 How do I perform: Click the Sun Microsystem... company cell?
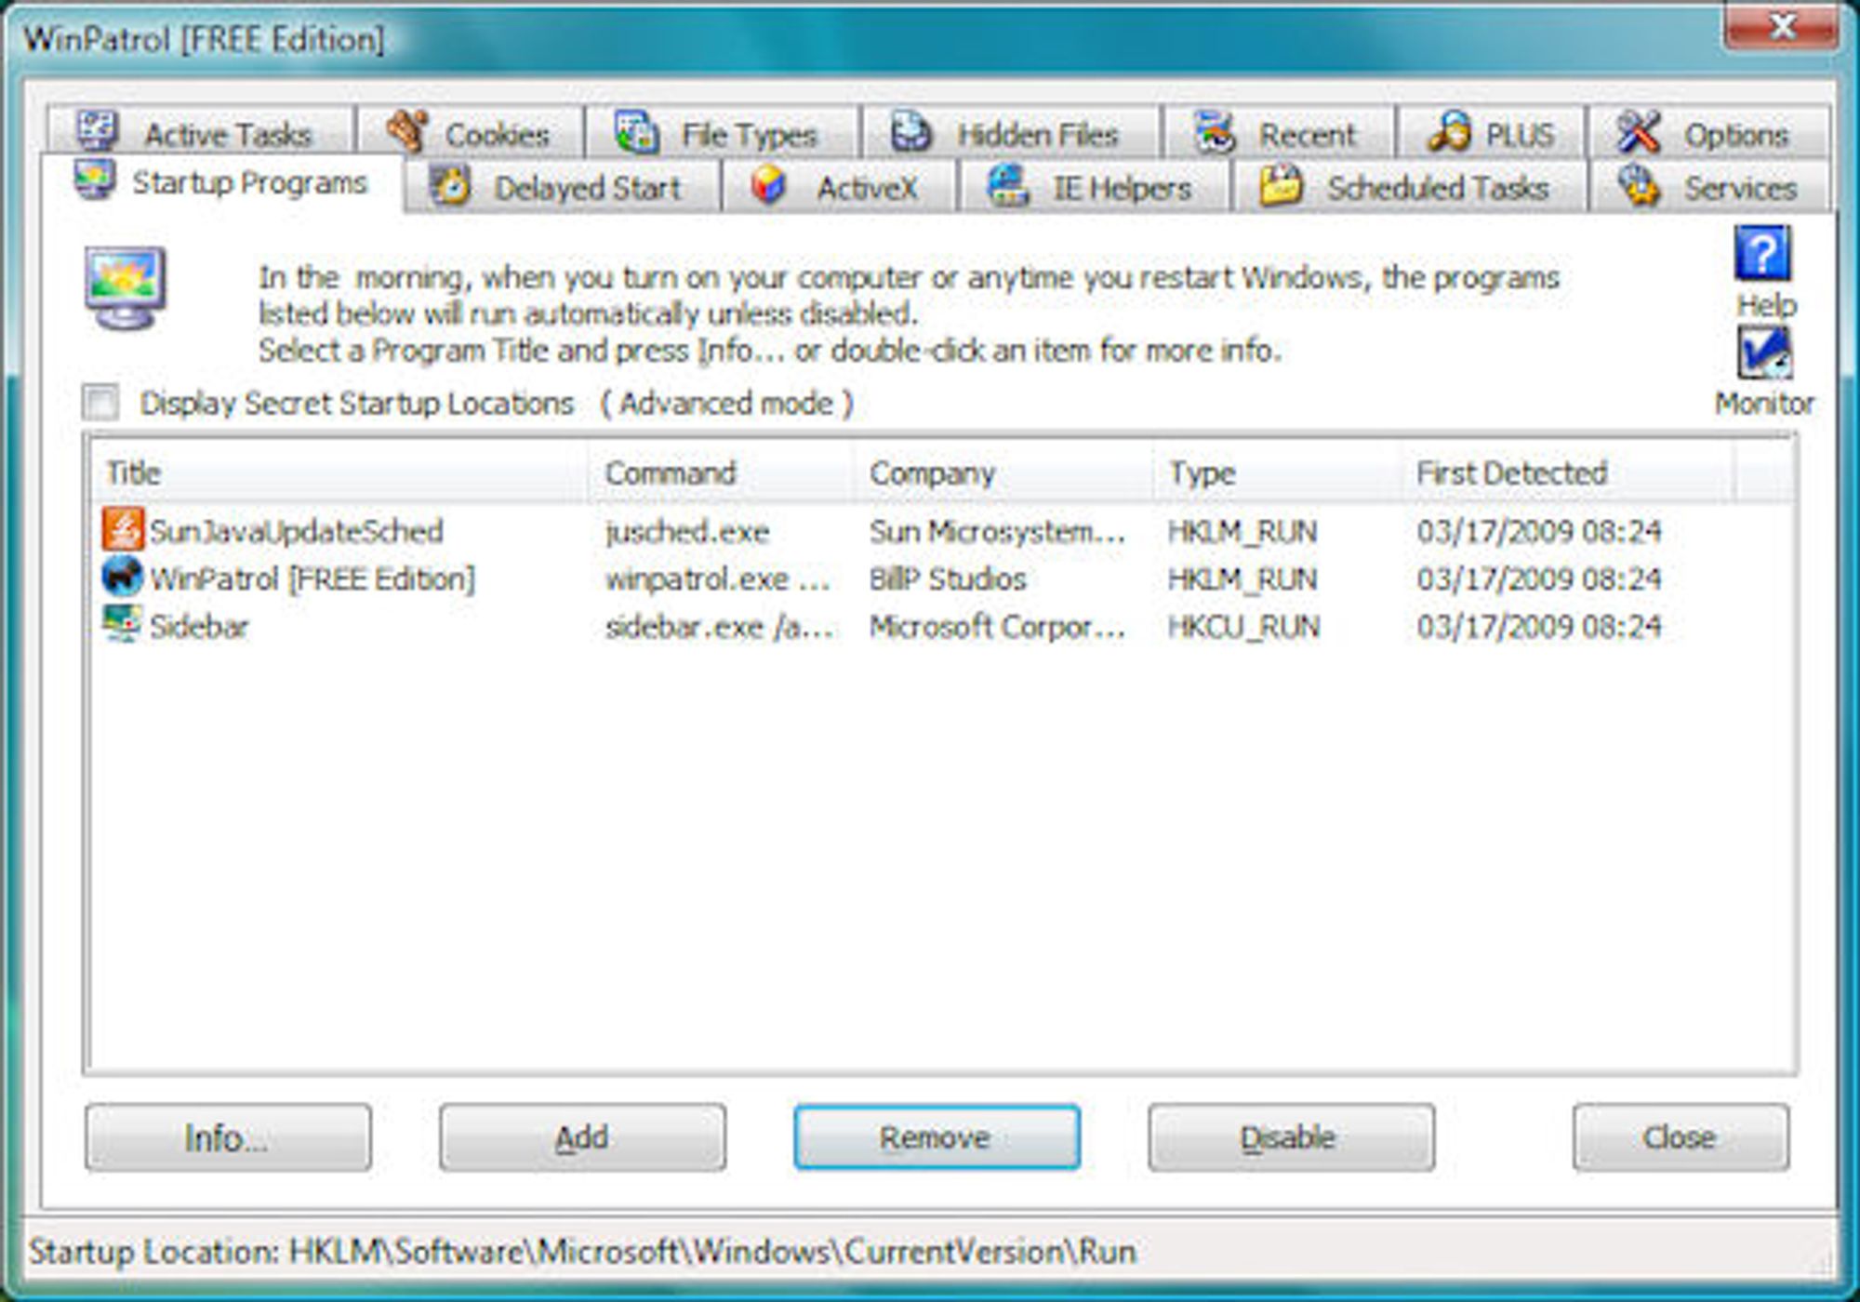(997, 531)
